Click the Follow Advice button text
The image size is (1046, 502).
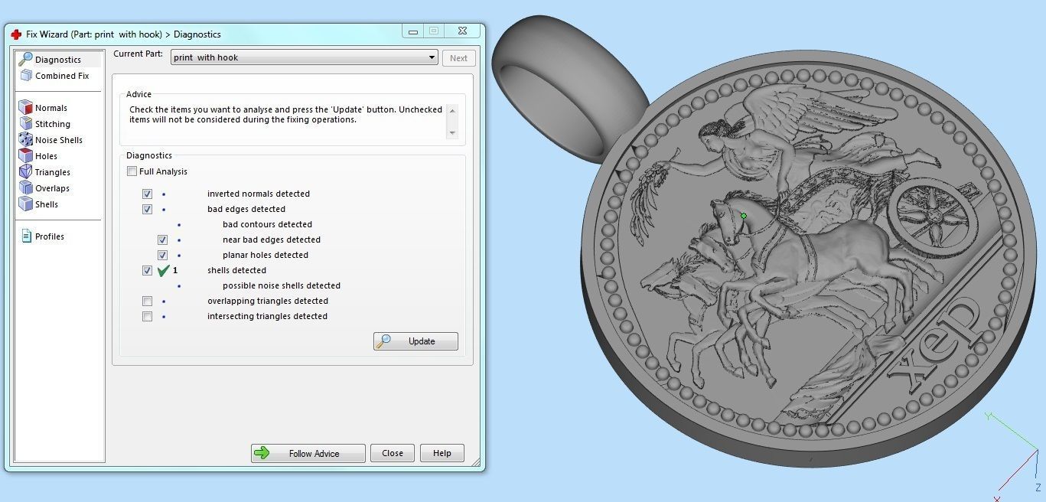(x=314, y=454)
